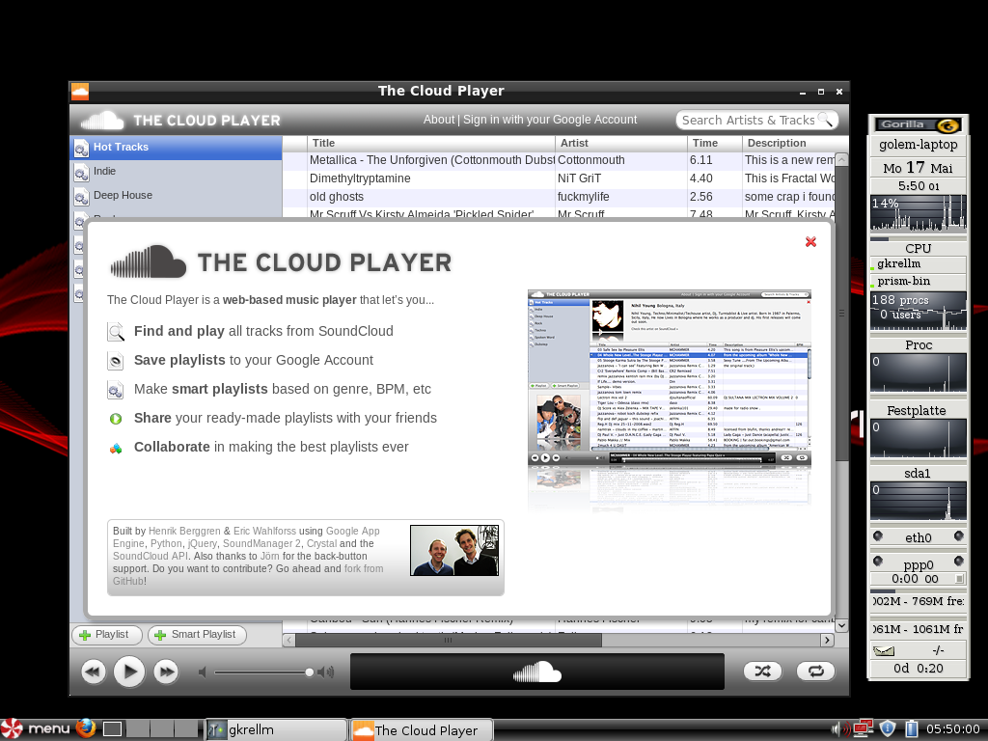Click the Hot Tracks playlist icon
The height and width of the screenshot is (741, 988).
point(79,147)
